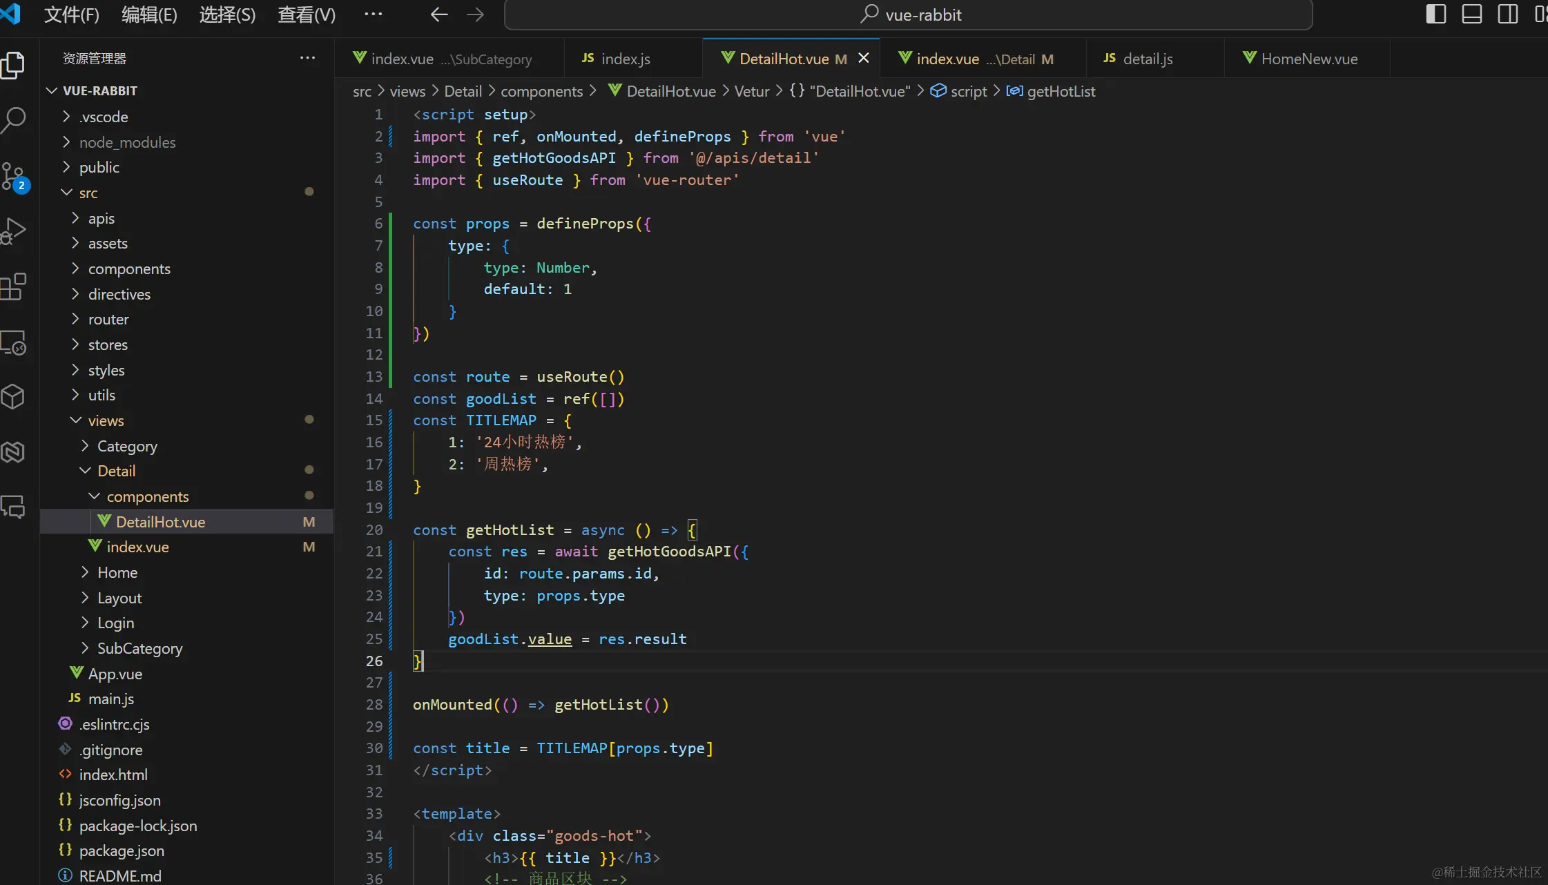Click the go back navigation arrow

point(439,14)
